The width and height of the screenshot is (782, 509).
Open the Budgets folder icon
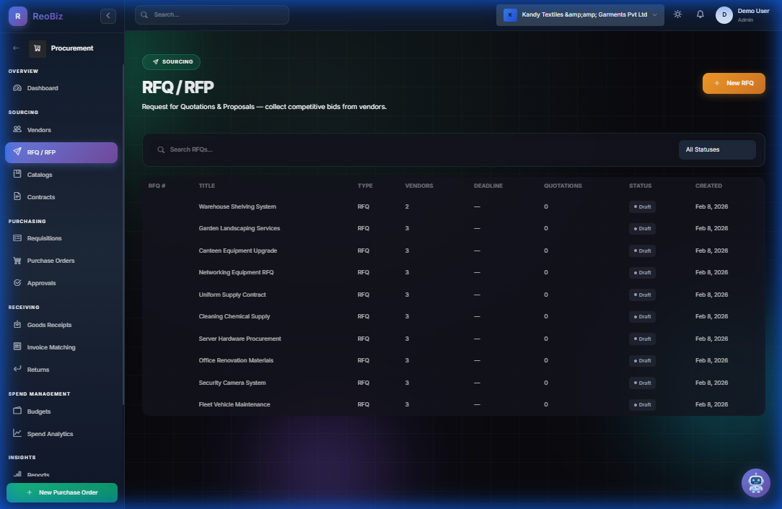click(18, 412)
